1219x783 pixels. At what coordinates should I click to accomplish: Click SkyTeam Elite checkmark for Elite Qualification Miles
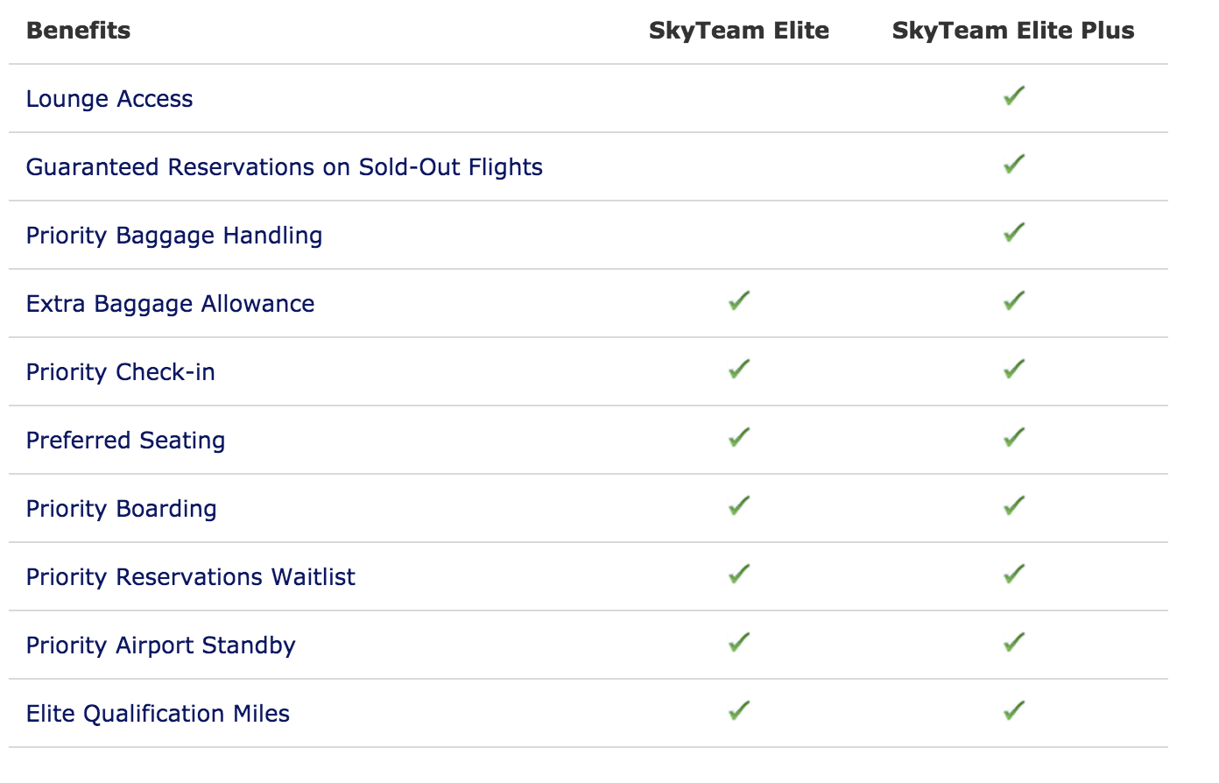pyautogui.click(x=739, y=710)
